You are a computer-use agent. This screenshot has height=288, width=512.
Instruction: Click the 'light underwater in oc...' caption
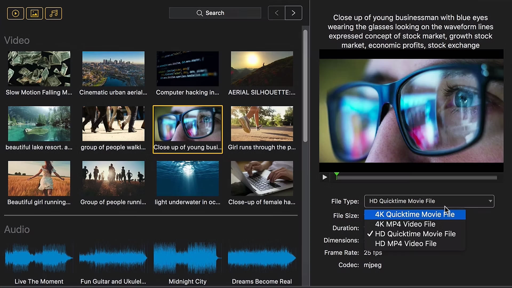point(187,202)
